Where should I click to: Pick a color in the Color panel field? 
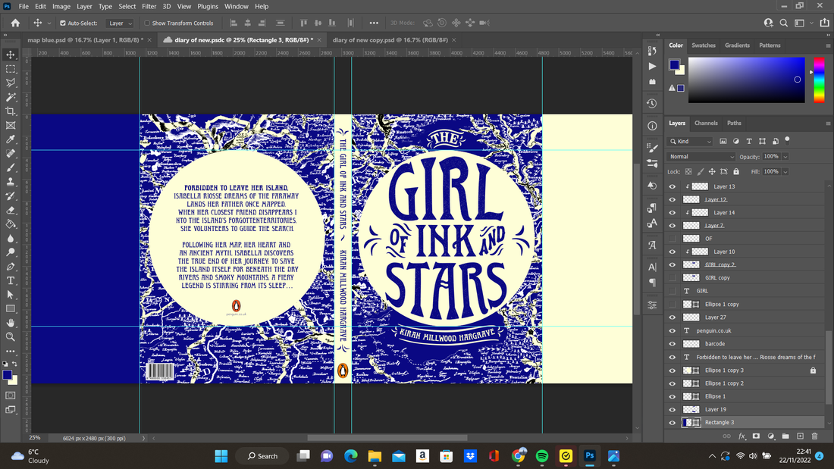[746, 80]
